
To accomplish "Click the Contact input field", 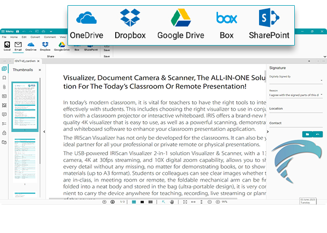I will [x=296, y=124].
